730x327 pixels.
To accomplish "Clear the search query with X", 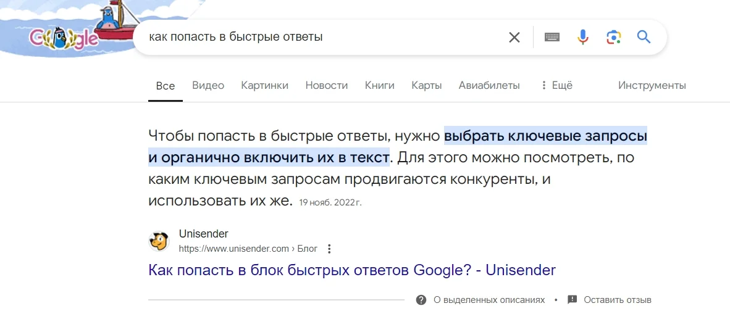I will click(x=514, y=38).
